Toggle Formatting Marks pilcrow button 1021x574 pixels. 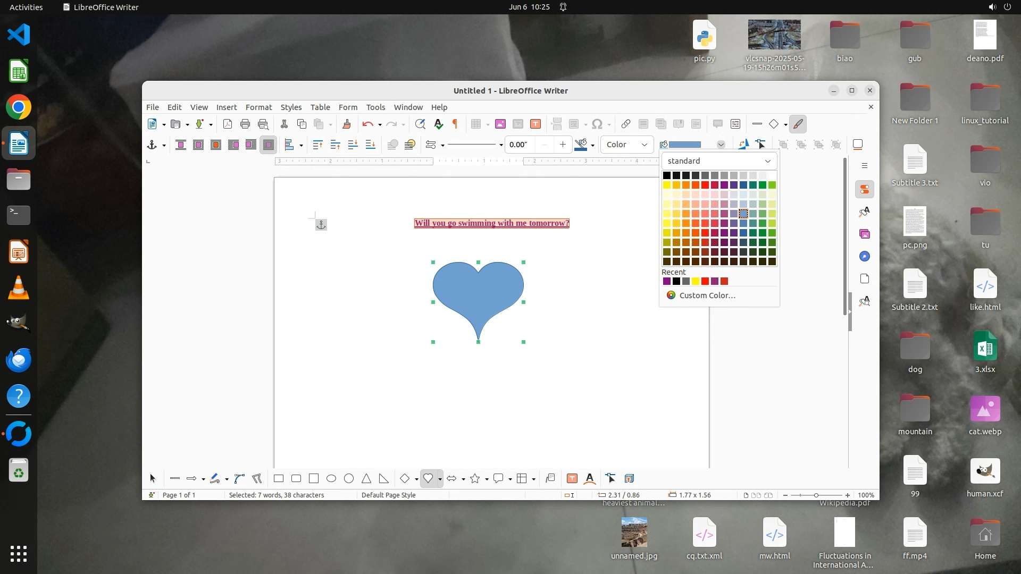click(455, 124)
